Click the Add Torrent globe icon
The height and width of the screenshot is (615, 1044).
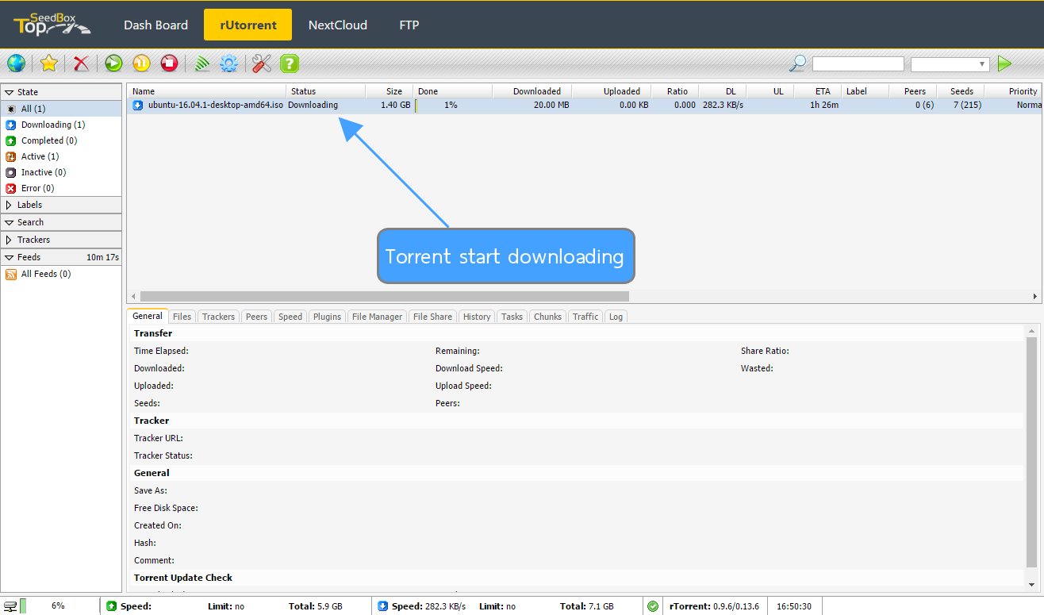[16, 63]
